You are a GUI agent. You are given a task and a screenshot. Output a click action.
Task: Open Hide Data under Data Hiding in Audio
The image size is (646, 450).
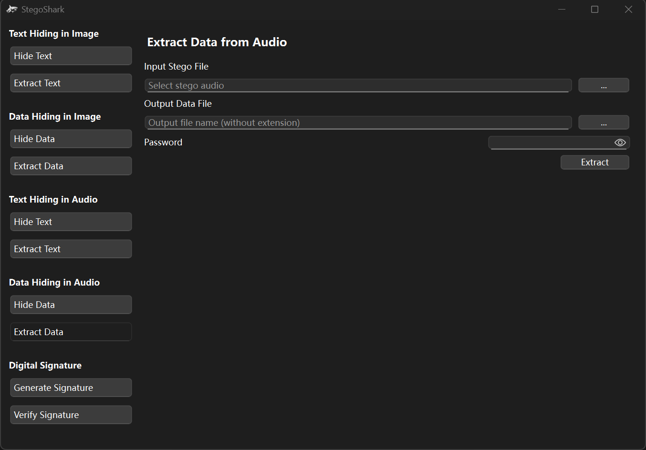71,305
